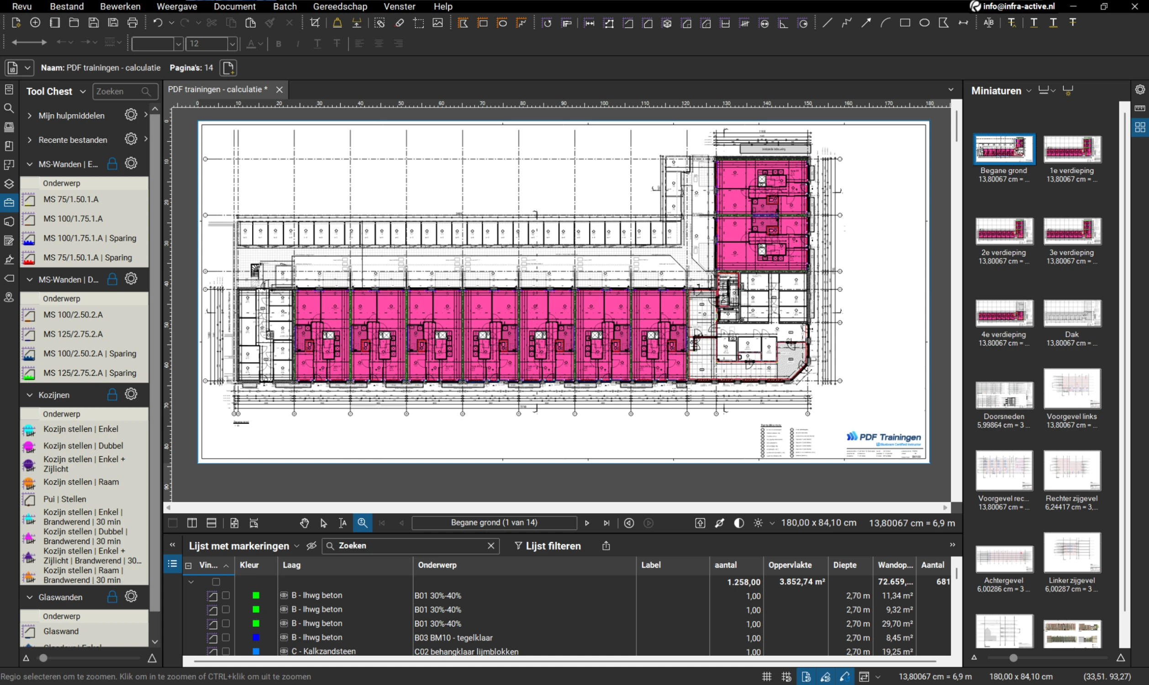Viewport: 1149px width, 685px height.
Task: Open the Bestand menu
Action: [67, 6]
